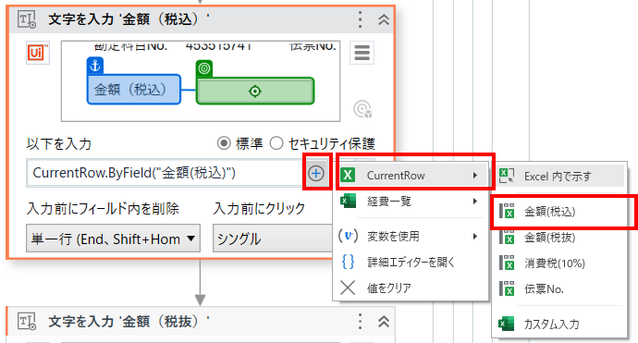Click the 入力前にフィールド内を削除 label

(103, 208)
